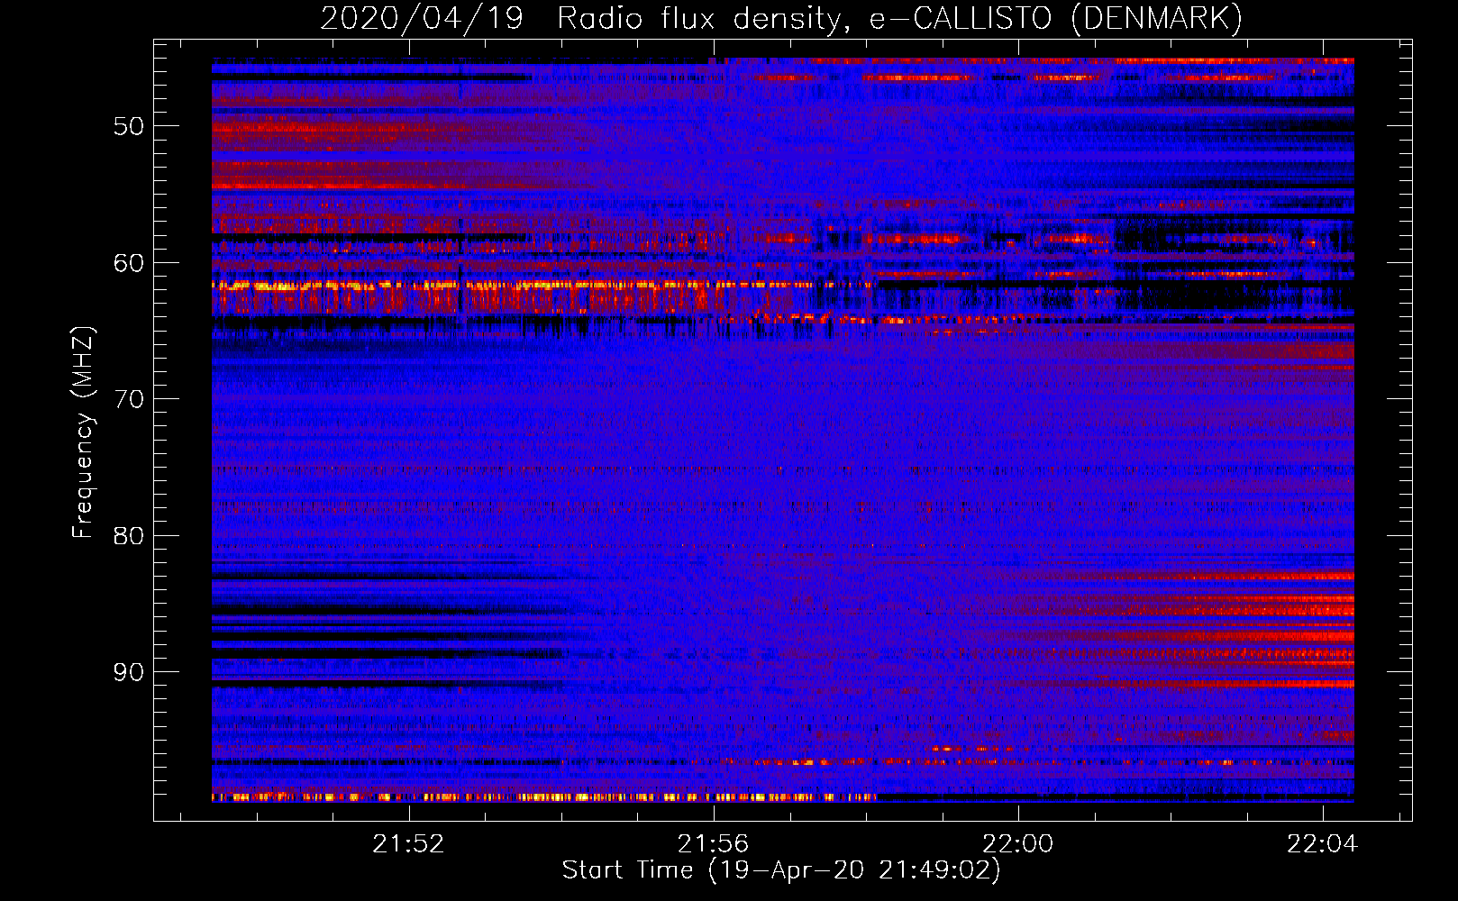
Task: Click the 70 frequency tick label
Action: coord(128,399)
